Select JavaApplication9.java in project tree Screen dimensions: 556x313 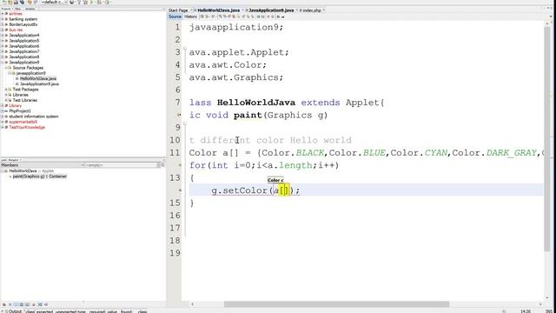39,83
